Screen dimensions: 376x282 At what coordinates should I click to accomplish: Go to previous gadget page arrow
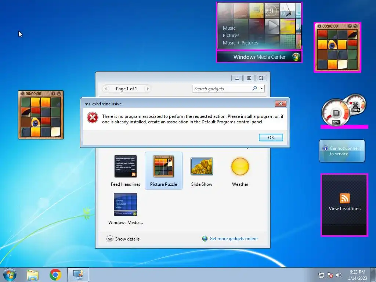[x=105, y=89]
